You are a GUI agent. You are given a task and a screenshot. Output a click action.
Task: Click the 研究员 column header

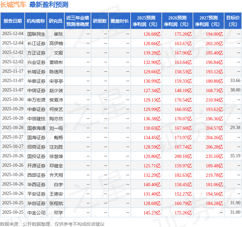[x=56, y=21]
